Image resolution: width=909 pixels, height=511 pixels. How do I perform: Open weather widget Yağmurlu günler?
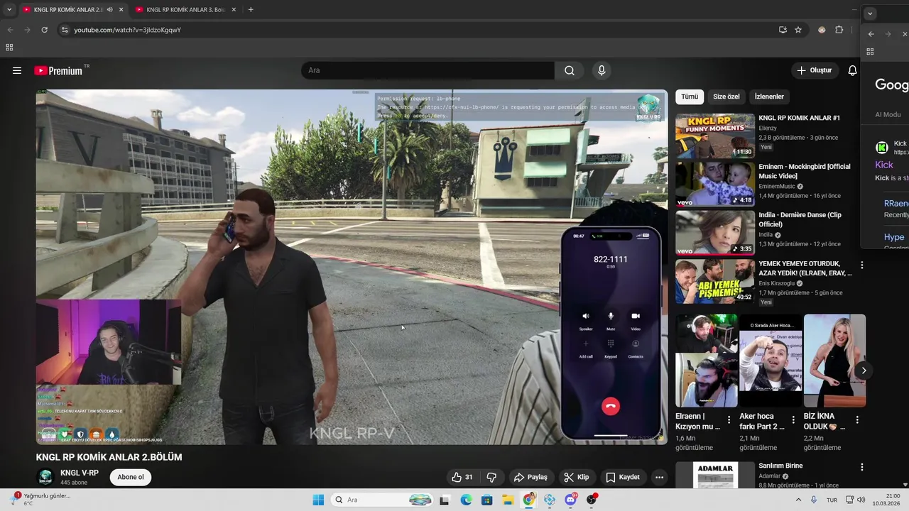41,499
